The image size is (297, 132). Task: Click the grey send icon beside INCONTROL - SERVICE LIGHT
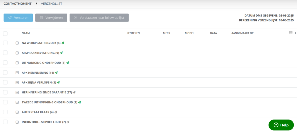click(x=68, y=122)
